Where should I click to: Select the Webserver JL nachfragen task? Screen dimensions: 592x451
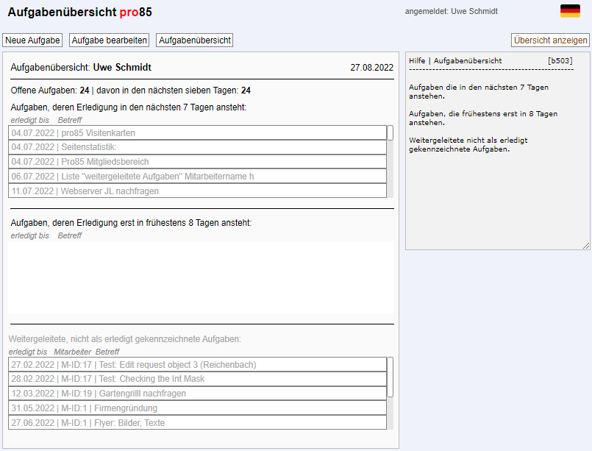point(197,191)
